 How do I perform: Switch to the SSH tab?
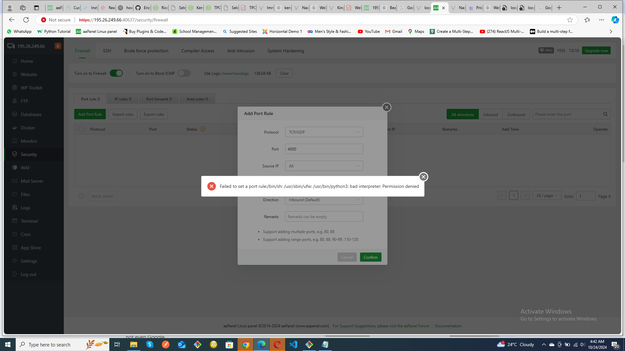tap(107, 51)
